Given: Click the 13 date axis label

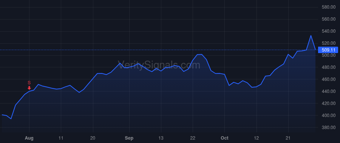Looking at the screenshot, I should (161, 138).
